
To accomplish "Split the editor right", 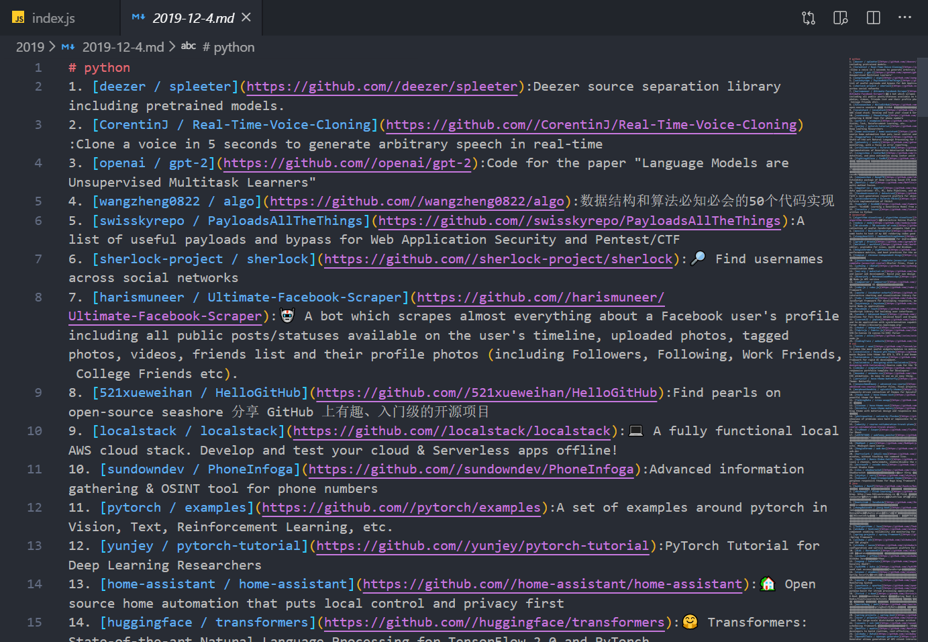I will tap(873, 18).
